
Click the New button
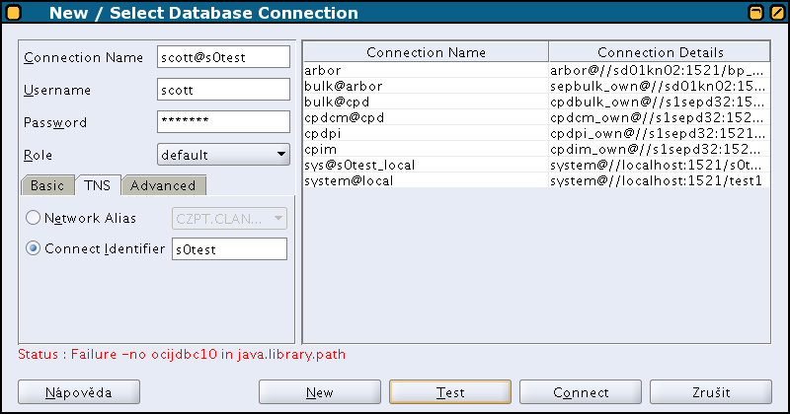tap(319, 392)
